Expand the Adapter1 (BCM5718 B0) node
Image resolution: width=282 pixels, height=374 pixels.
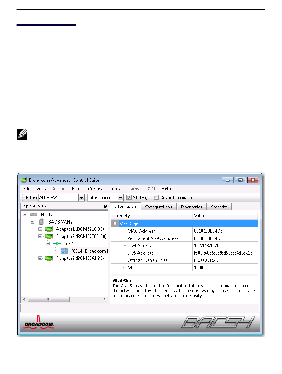40,229
